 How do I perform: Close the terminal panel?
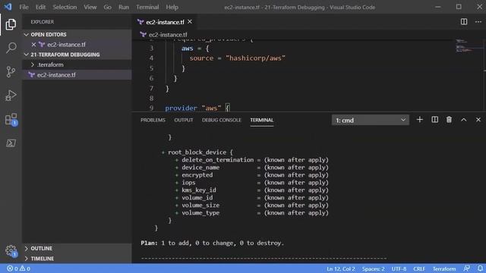[x=478, y=120]
